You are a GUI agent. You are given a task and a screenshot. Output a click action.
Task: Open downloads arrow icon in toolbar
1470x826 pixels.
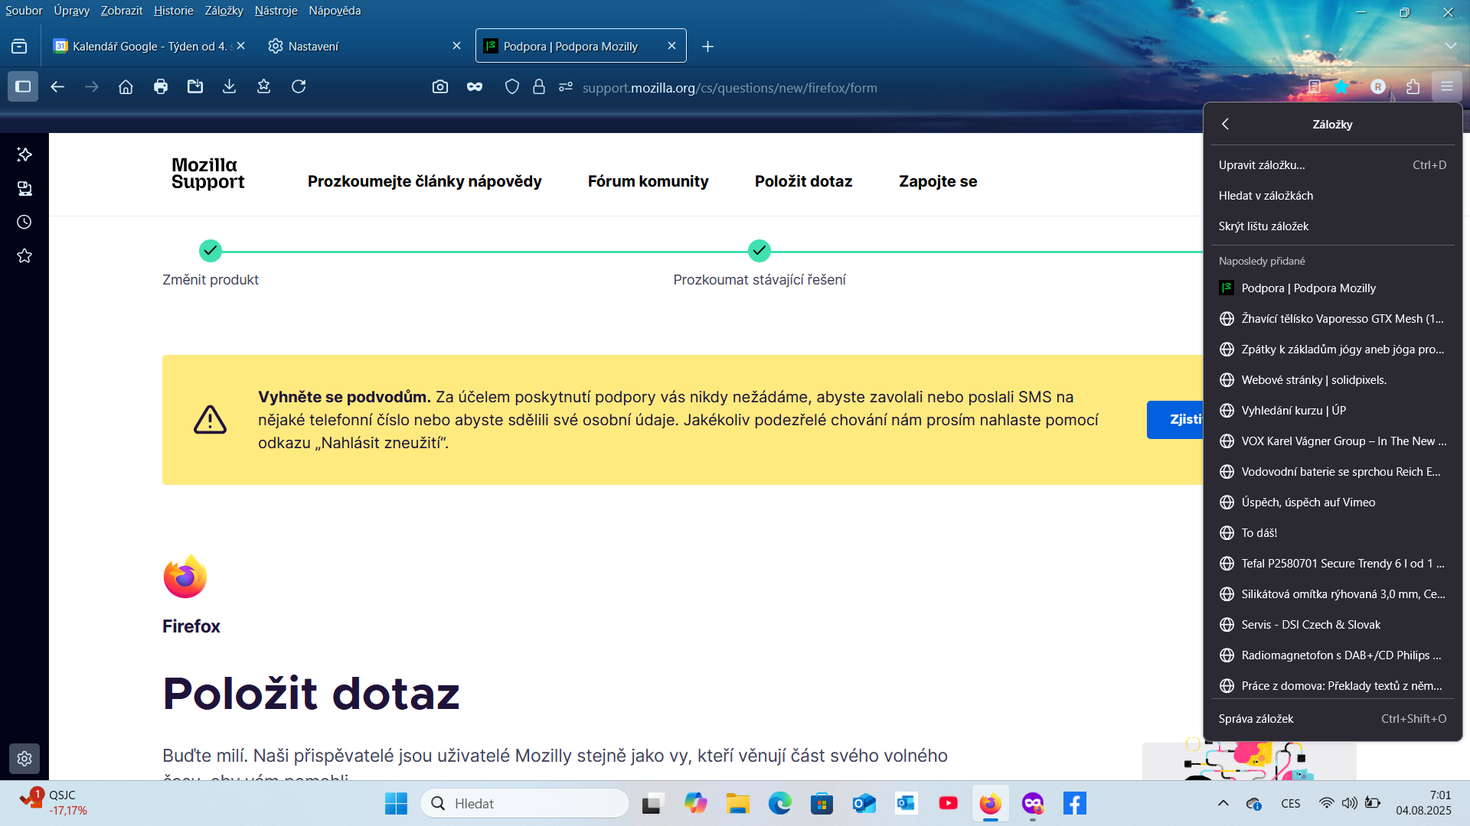pyautogui.click(x=229, y=87)
